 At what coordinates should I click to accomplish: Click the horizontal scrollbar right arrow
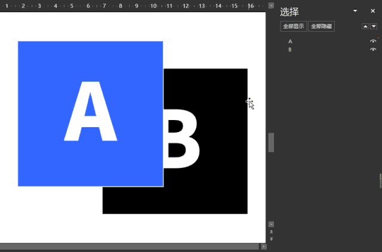pos(264,247)
